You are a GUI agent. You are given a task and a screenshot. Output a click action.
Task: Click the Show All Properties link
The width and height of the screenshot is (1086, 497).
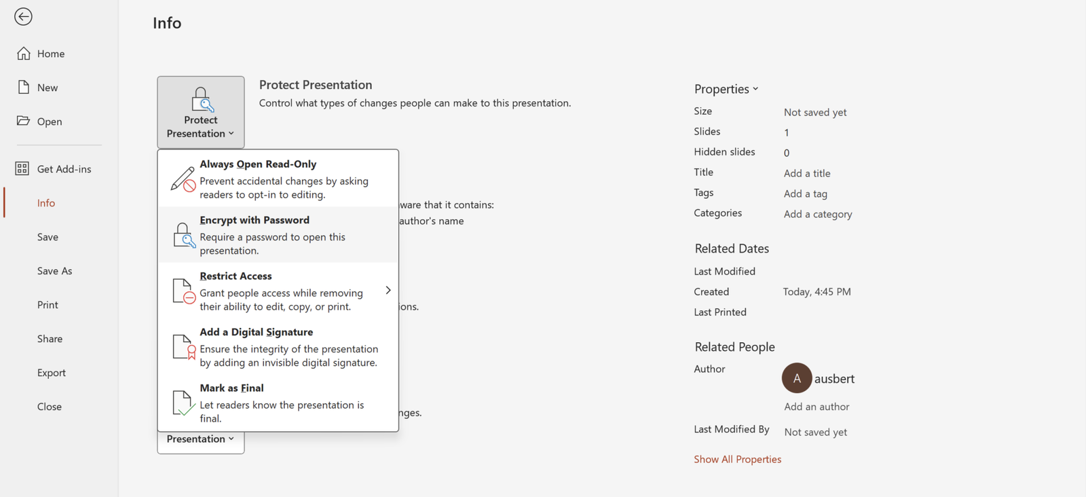coord(737,459)
